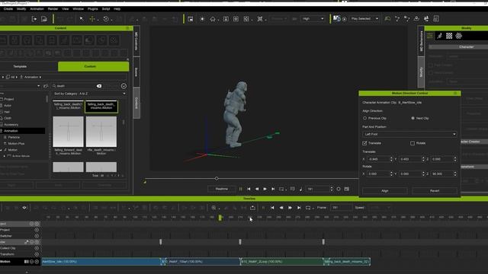Click the round filter button beside search
The image size is (488, 274).
click(124, 86)
